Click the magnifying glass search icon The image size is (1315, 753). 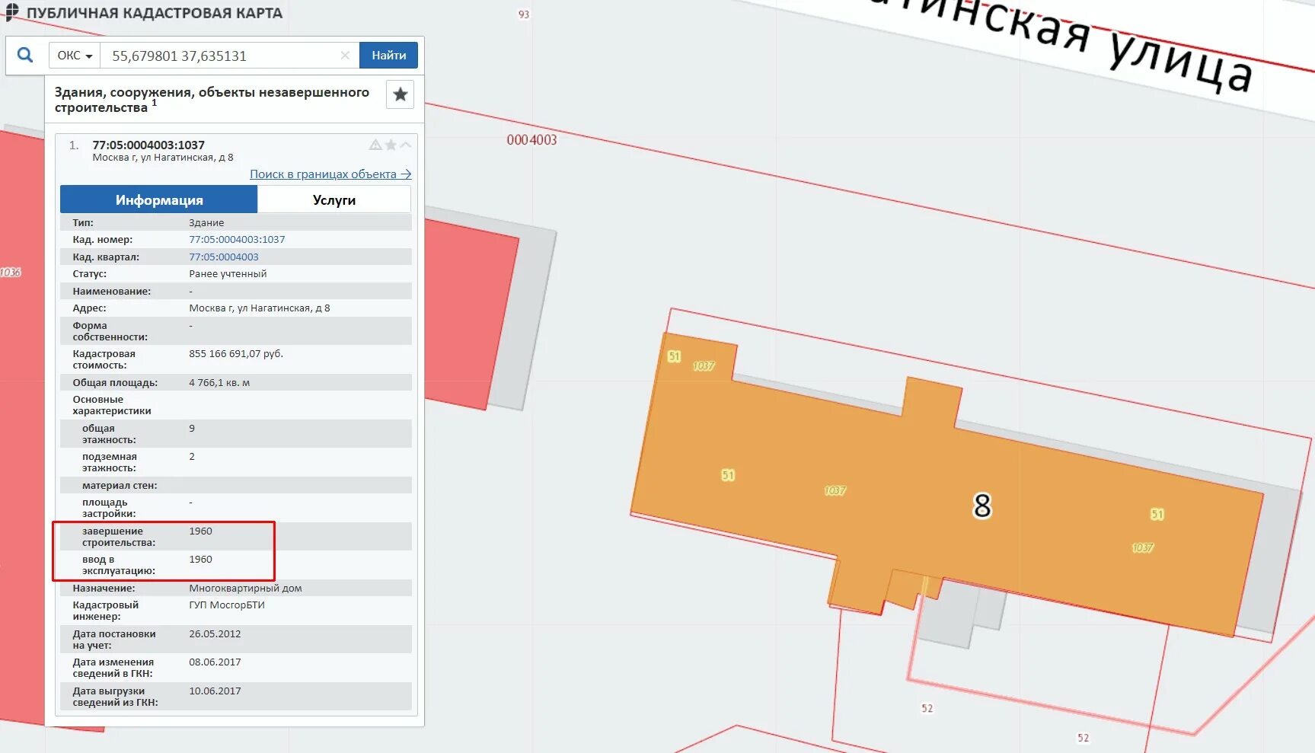(x=25, y=55)
